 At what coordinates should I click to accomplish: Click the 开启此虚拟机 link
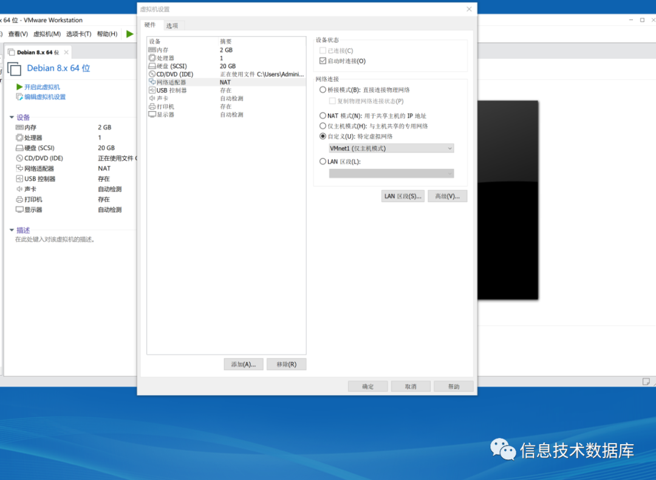click(42, 87)
